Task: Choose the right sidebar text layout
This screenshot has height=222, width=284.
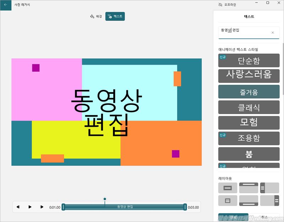Action: [x=269, y=201]
